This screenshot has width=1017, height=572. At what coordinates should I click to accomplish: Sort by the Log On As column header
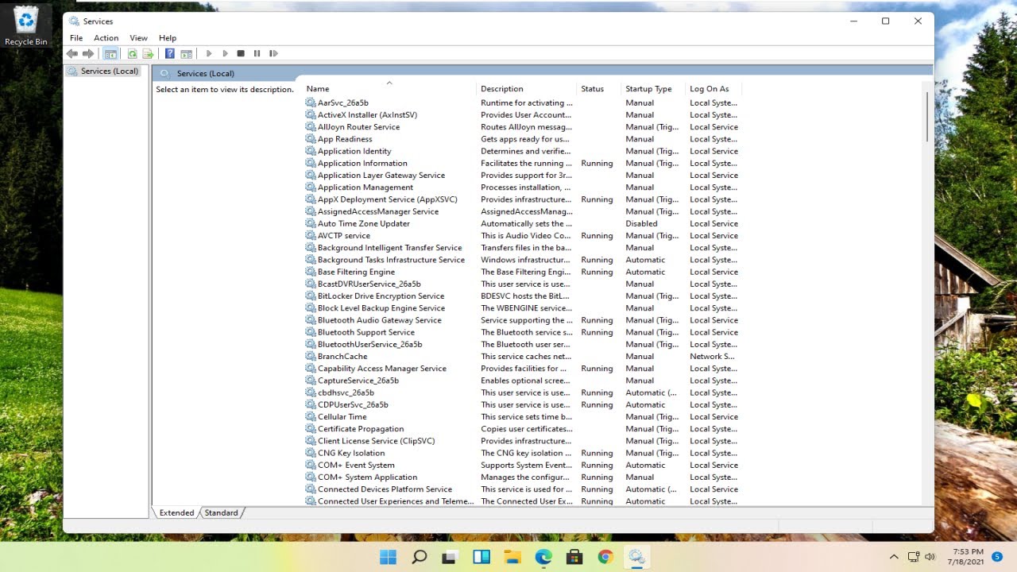click(x=713, y=88)
